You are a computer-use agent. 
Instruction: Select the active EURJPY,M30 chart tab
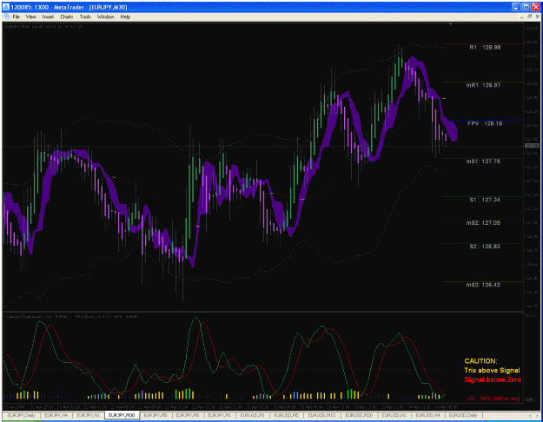point(122,415)
